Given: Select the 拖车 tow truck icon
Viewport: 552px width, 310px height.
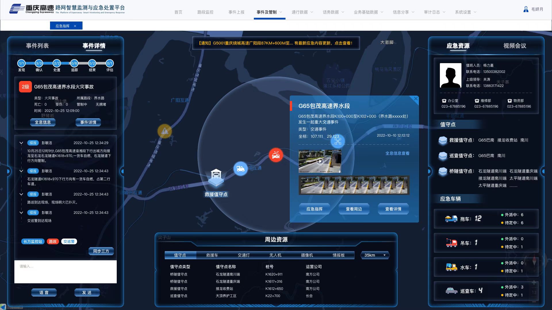Looking at the screenshot, I should [x=451, y=219].
